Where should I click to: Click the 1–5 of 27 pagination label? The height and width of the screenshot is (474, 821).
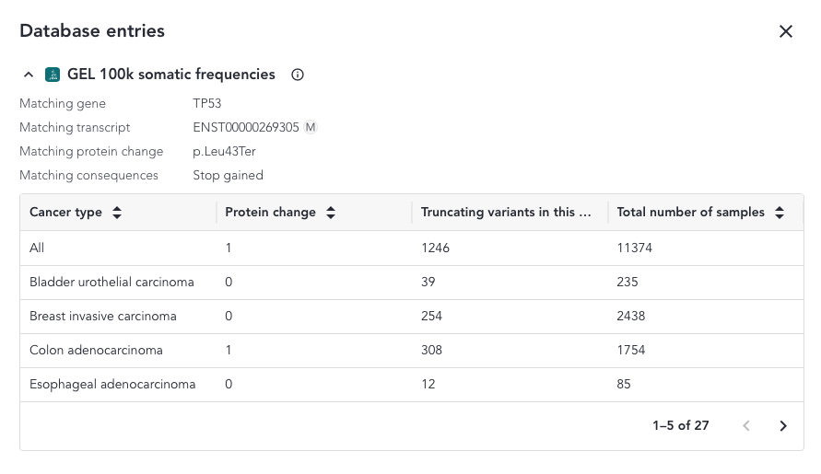pos(680,426)
